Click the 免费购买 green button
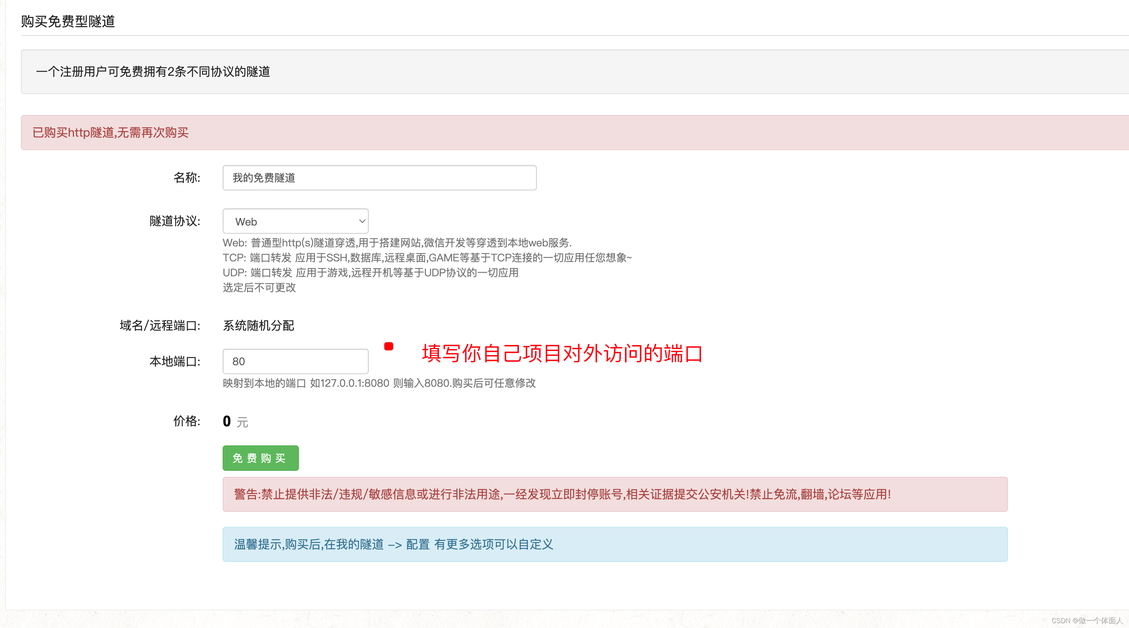1129x628 pixels. [x=260, y=458]
